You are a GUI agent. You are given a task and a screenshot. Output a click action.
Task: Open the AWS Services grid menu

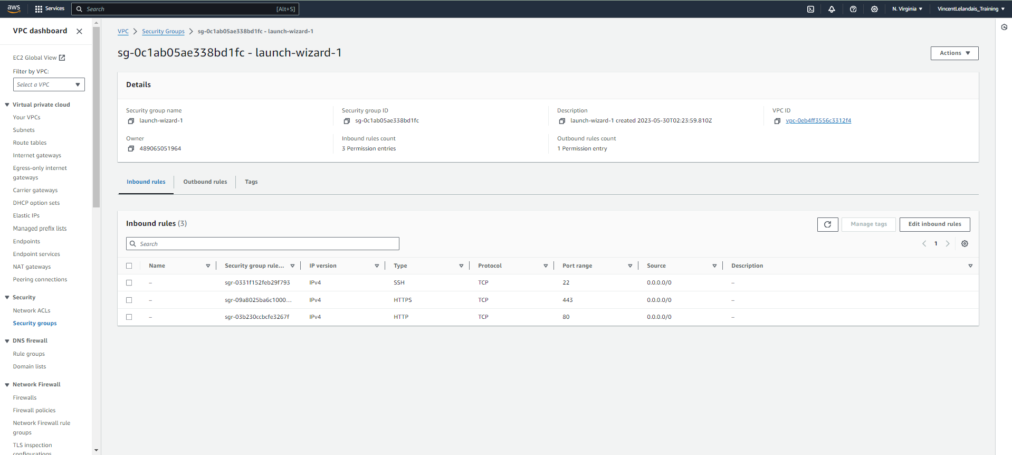49,9
